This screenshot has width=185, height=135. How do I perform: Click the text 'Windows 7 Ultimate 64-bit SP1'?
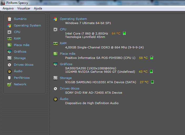88,23
